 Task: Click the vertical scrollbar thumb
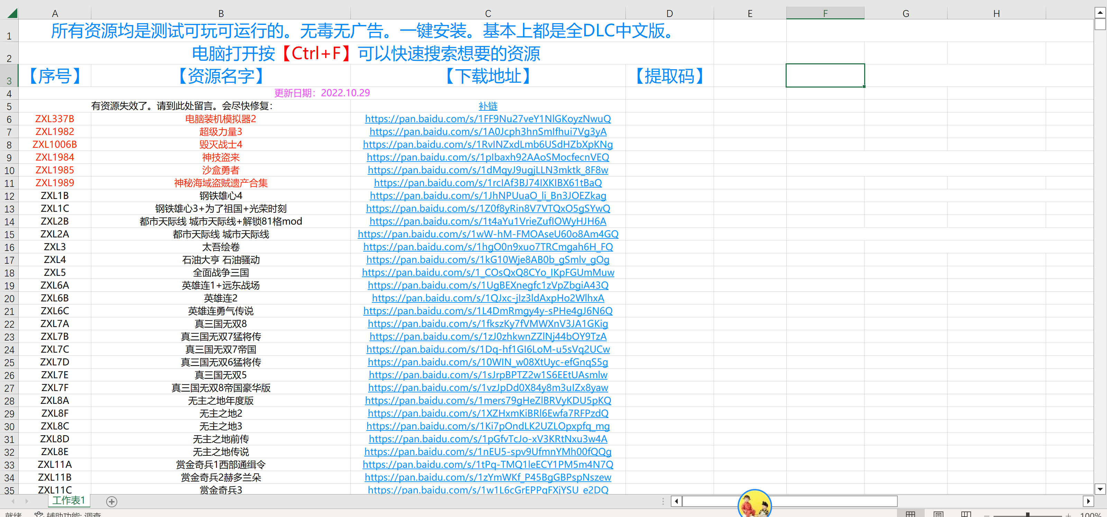click(1100, 25)
